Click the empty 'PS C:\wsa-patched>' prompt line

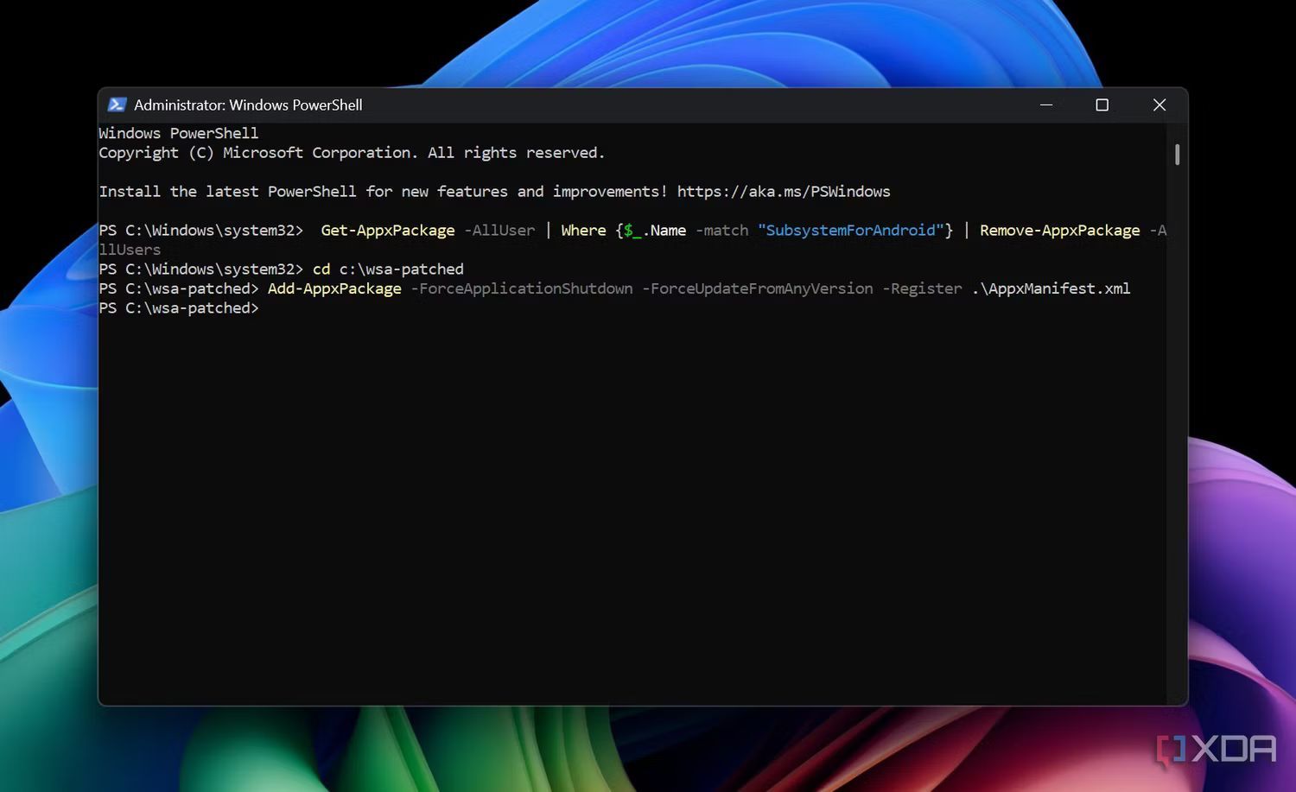coord(179,308)
